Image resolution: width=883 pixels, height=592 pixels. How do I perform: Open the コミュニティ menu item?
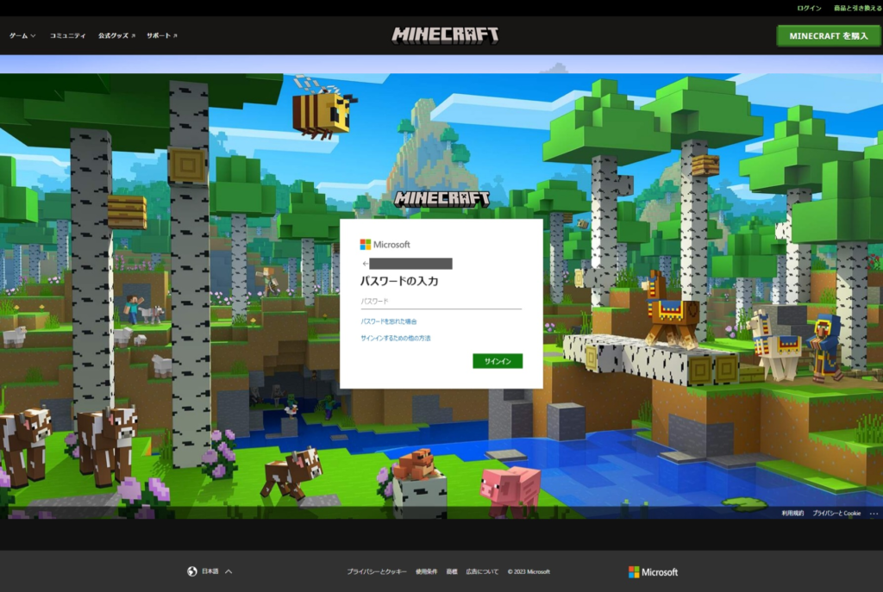tap(67, 35)
